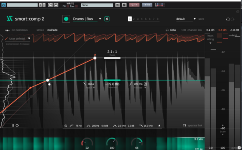
Task: Open the Release dropdown arrow
Action: tap(145, 87)
